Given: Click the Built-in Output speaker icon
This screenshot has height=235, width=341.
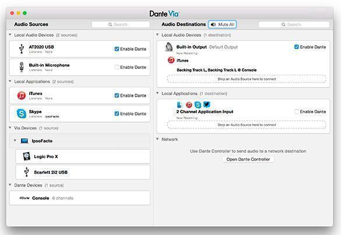Looking at the screenshot, I should (169, 47).
